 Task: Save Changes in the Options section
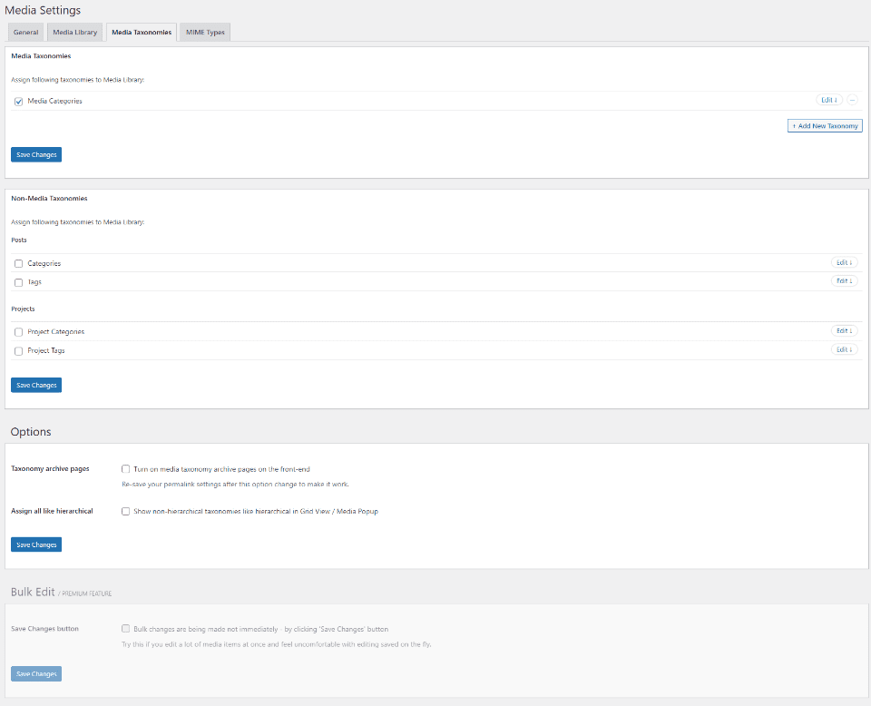pyautogui.click(x=35, y=544)
